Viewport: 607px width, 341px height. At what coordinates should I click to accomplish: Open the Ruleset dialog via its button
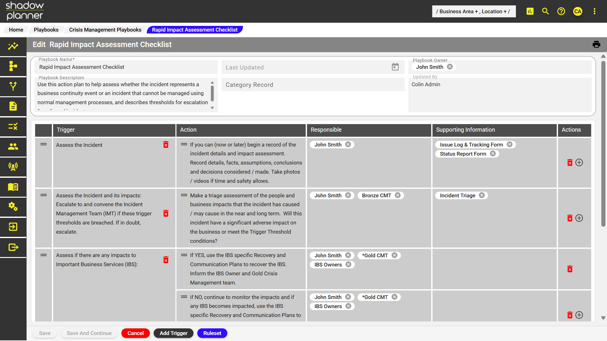pyautogui.click(x=212, y=333)
